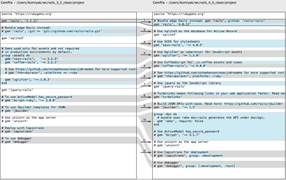Click source line in rails_3_2 pane

27,14
